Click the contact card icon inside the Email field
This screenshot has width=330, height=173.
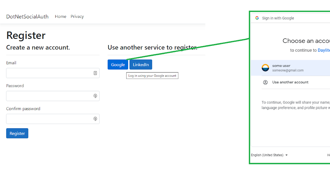pos(95,73)
